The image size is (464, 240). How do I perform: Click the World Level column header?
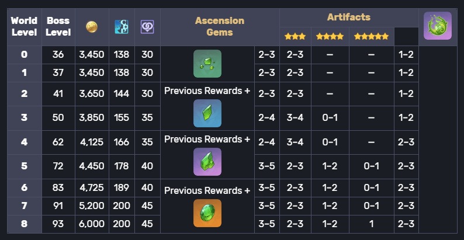coord(25,27)
